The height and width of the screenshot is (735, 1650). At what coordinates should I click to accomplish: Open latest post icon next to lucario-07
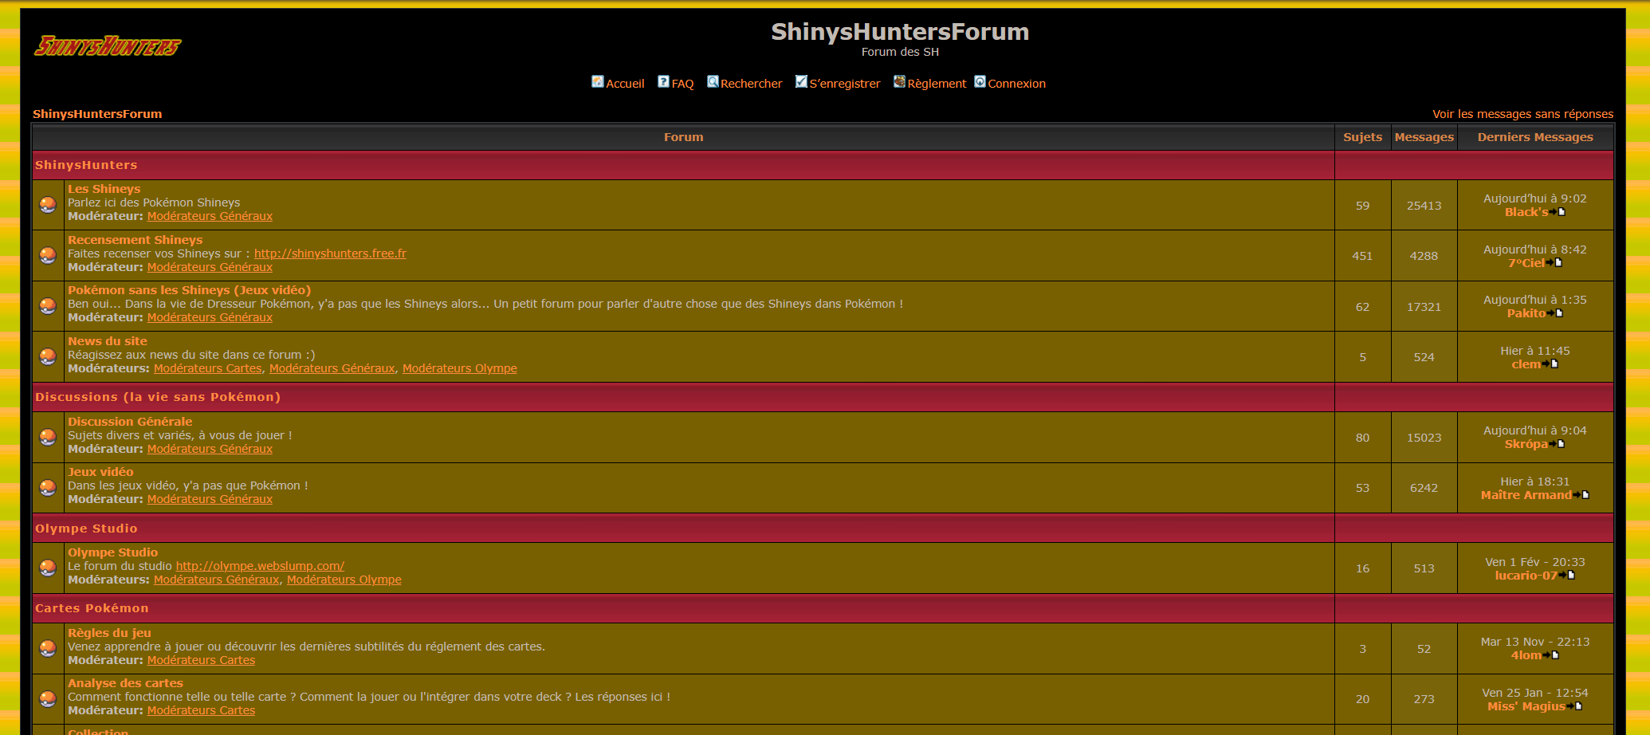(1567, 575)
